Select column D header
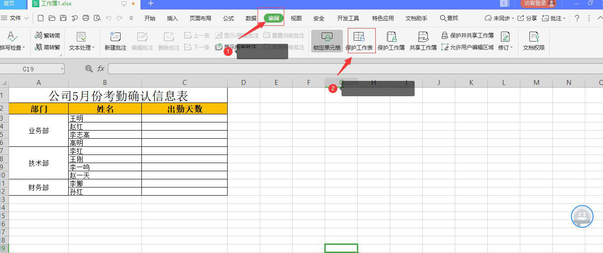This screenshot has width=603, height=253. point(243,83)
